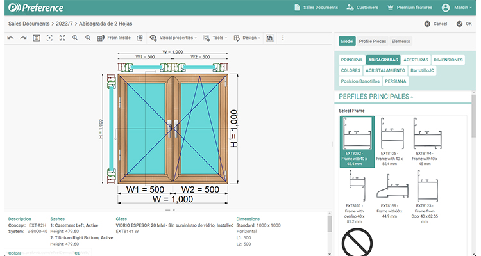Click the center mullion profile section icon
This screenshot has height=256, width=481.
(173, 67)
